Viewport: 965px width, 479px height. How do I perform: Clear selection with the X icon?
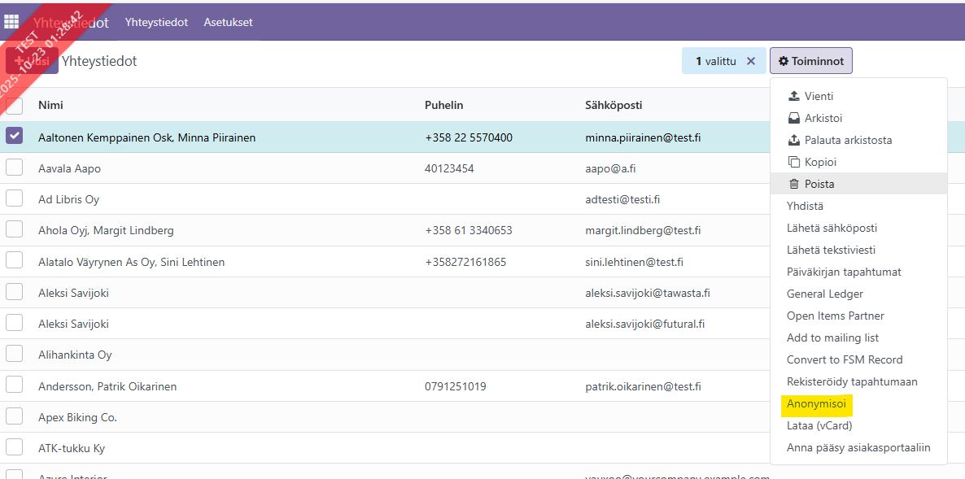click(x=751, y=61)
